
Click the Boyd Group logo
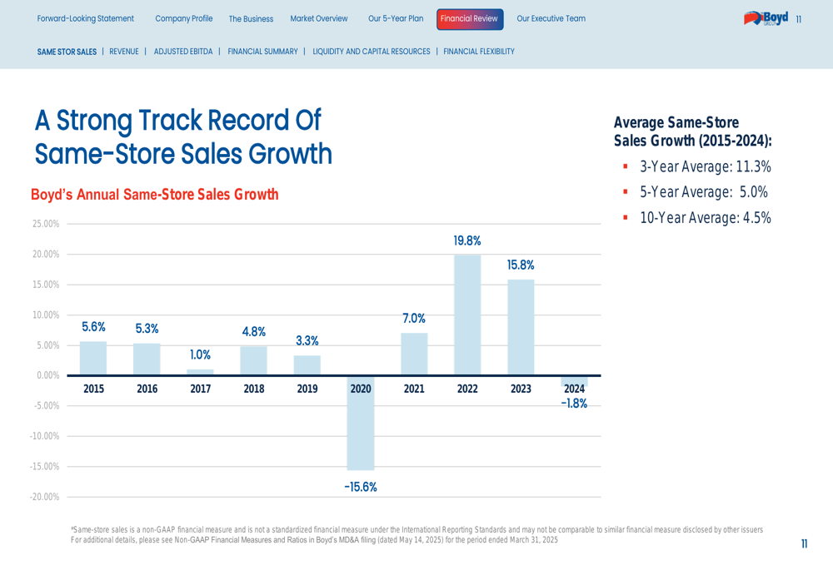pos(766,18)
